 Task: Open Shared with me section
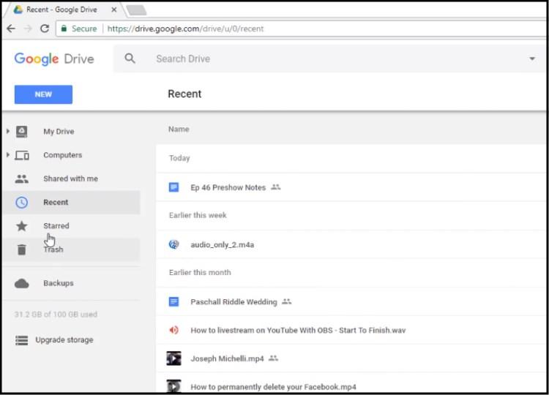(71, 178)
